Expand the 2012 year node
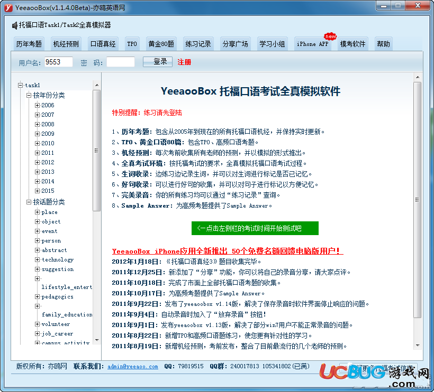This screenshot has height=392, width=434. click(37, 162)
